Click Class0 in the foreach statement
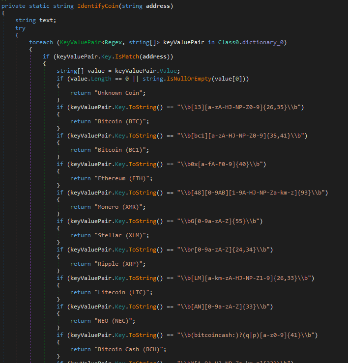Screen dimensions: 348x363 228,42
